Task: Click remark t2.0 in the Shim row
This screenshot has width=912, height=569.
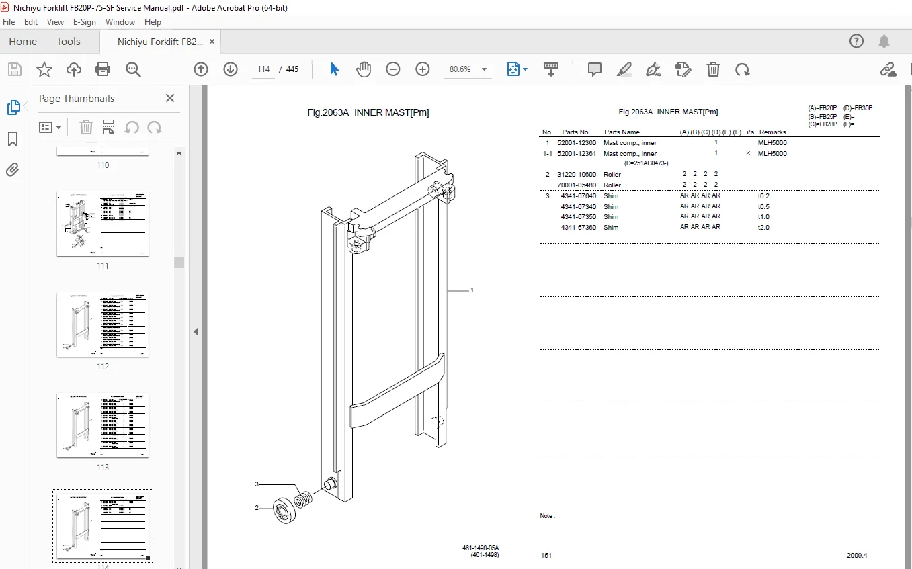Action: pyautogui.click(x=763, y=228)
